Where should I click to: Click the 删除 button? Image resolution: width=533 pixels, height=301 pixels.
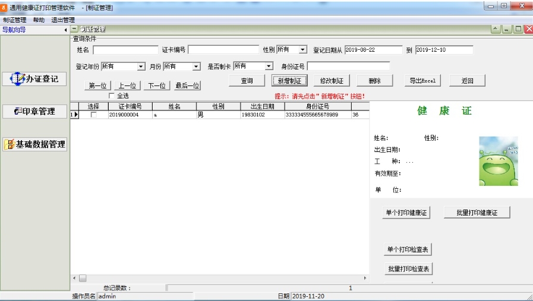click(374, 81)
